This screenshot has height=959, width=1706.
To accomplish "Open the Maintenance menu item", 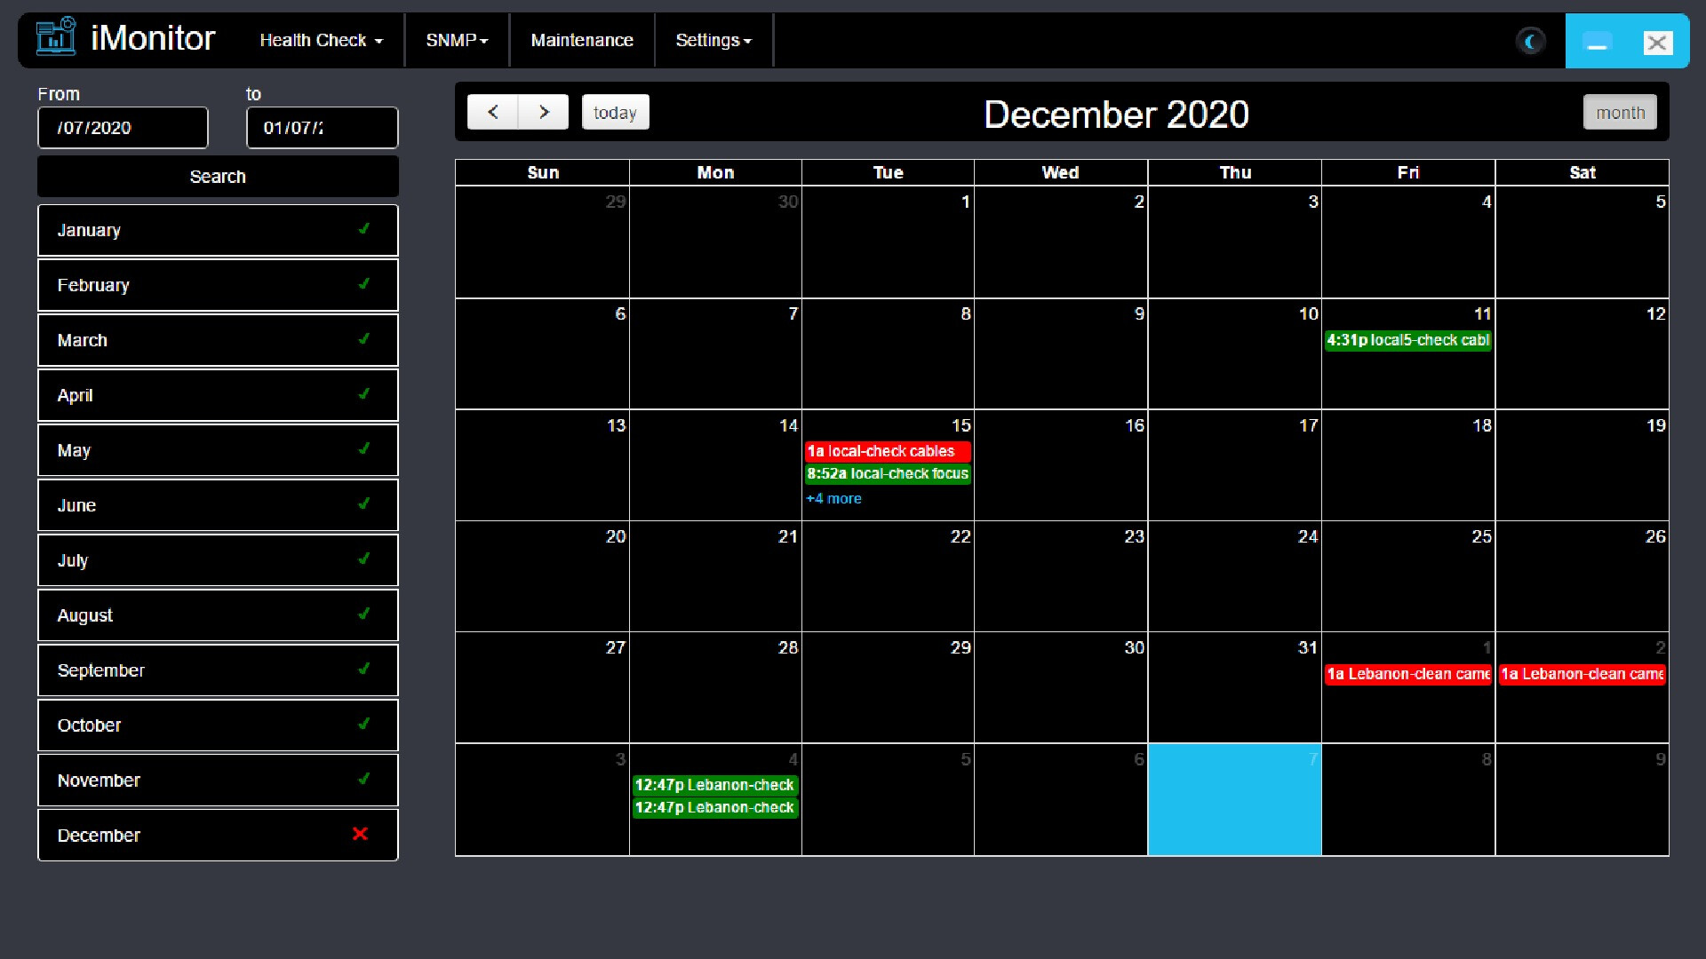I will pyautogui.click(x=582, y=41).
